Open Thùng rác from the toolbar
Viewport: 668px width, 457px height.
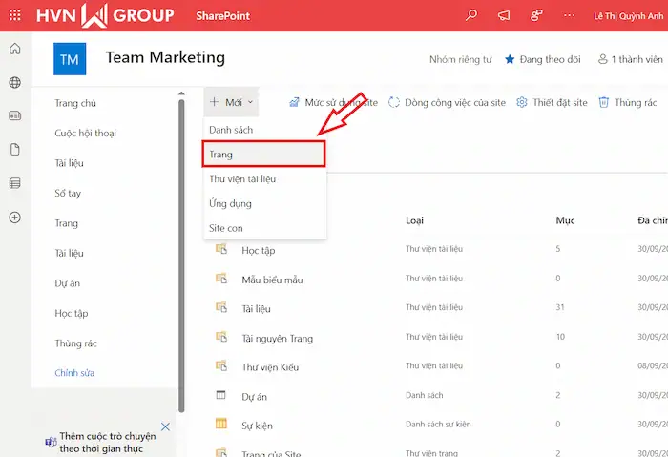[x=628, y=102]
